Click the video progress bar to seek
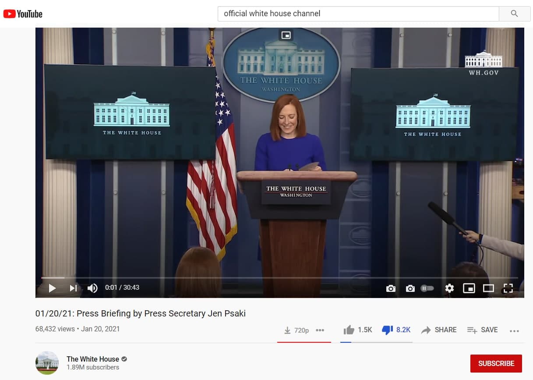533x380 pixels. point(280,277)
